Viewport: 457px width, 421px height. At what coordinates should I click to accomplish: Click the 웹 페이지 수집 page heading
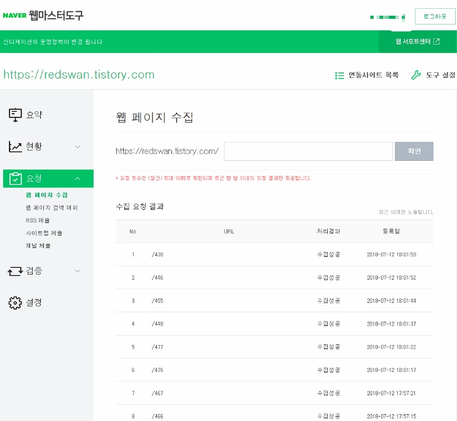click(x=154, y=118)
